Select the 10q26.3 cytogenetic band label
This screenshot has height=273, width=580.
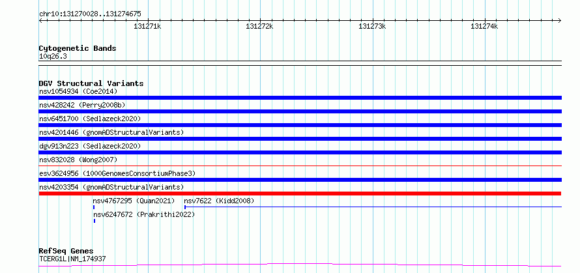pyautogui.click(x=53, y=57)
